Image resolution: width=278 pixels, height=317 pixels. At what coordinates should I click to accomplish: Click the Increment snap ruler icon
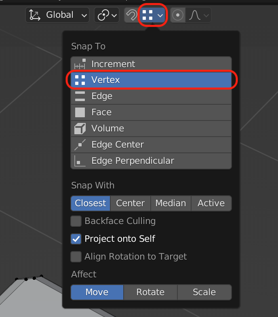click(80, 64)
